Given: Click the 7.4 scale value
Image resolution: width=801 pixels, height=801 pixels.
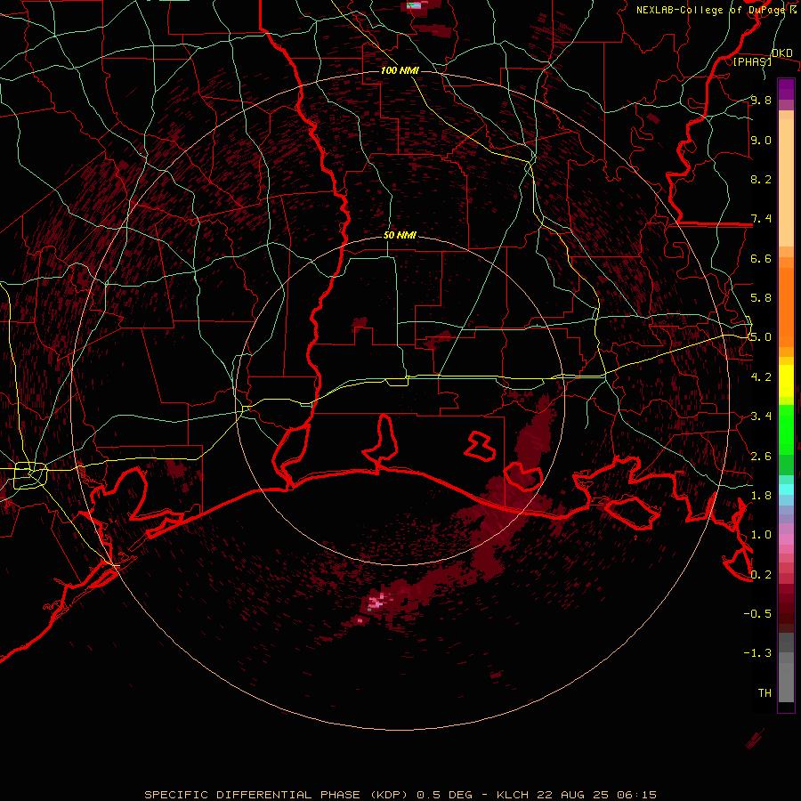Looking at the screenshot, I should 761,219.
